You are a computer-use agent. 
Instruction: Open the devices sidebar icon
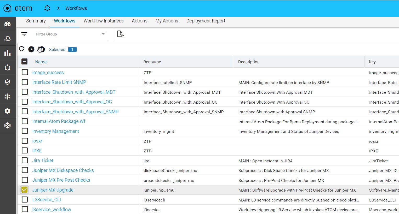point(8,39)
